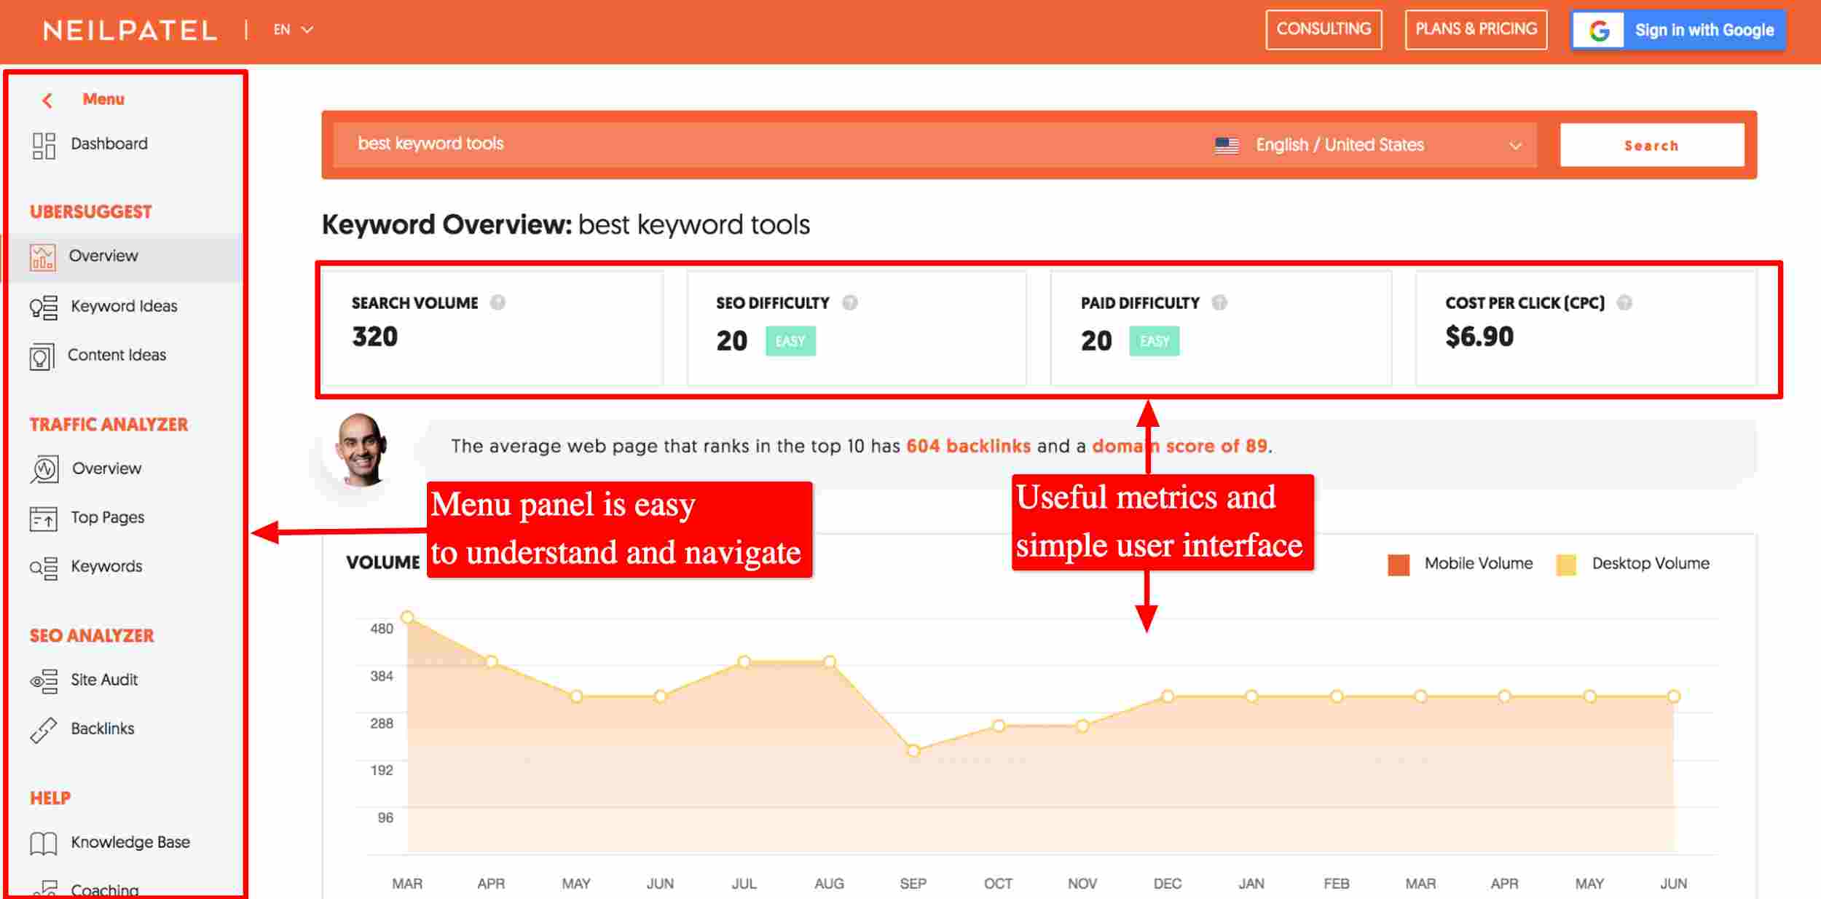This screenshot has width=1821, height=899.
Task: Click the SEO ANALYZER section heading
Action: pos(92,636)
